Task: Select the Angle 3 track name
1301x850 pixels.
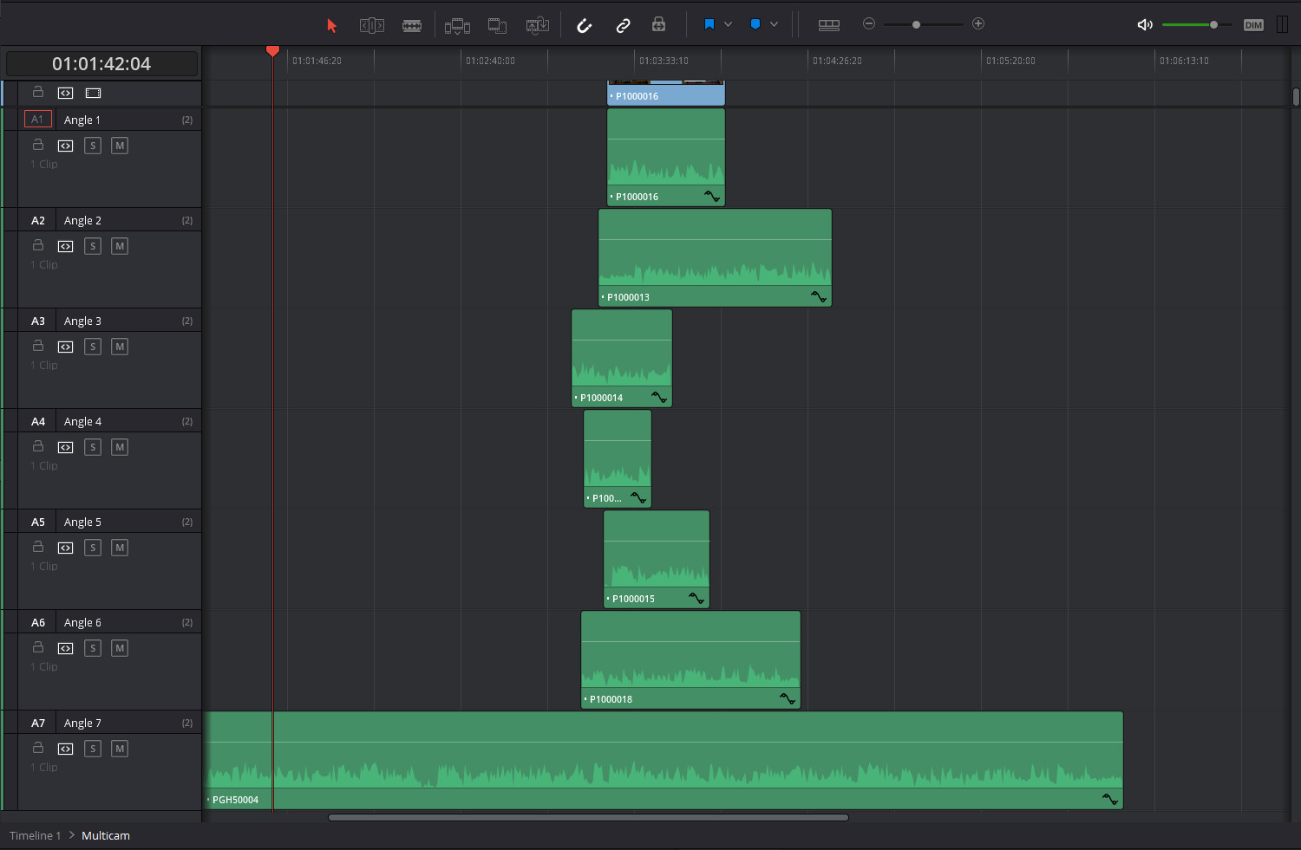Action: click(82, 321)
